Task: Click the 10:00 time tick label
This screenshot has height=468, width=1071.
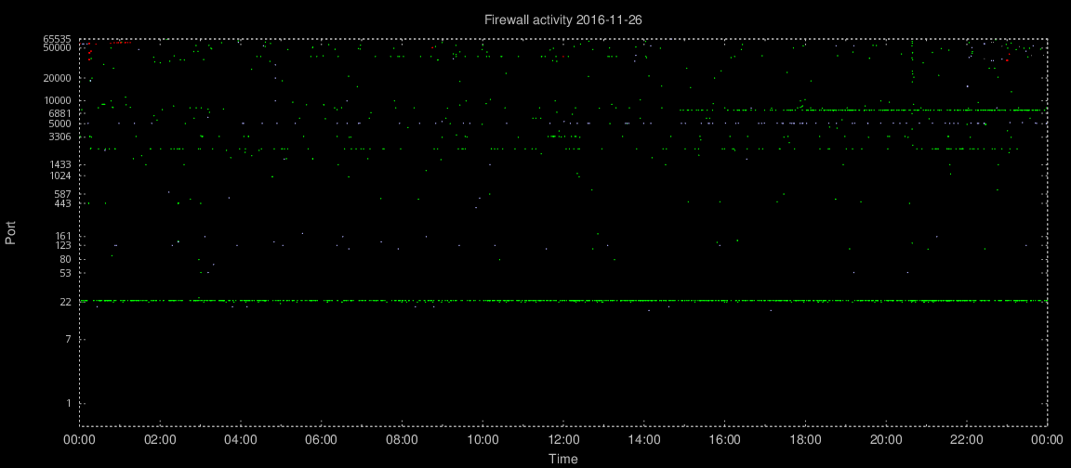Action: (483, 440)
